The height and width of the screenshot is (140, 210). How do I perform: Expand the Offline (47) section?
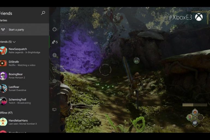click(x=7, y=113)
